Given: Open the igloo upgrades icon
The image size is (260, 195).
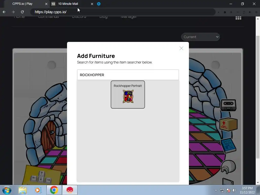Looking at the screenshot, I should click(228, 167).
